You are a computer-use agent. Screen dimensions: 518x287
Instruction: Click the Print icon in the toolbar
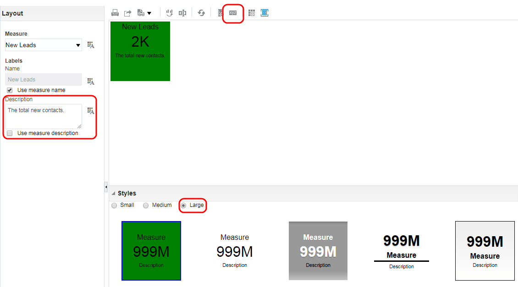click(115, 13)
